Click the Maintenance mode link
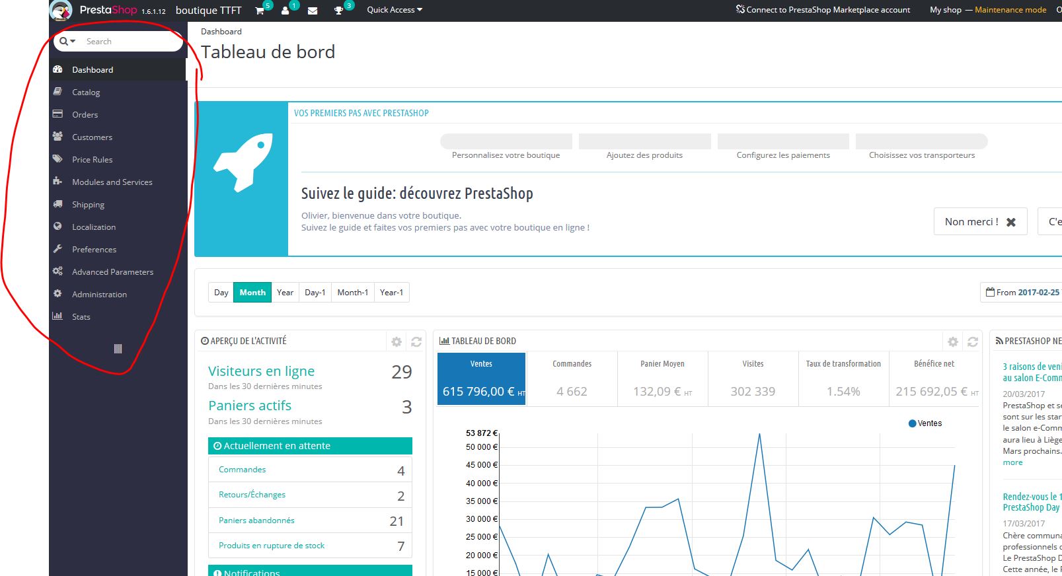This screenshot has height=576, width=1062. [1010, 10]
